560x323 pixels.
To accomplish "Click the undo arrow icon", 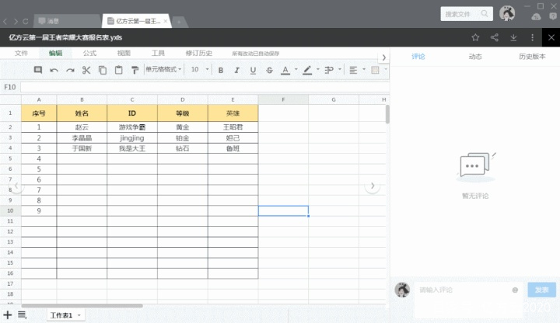I will tap(54, 70).
